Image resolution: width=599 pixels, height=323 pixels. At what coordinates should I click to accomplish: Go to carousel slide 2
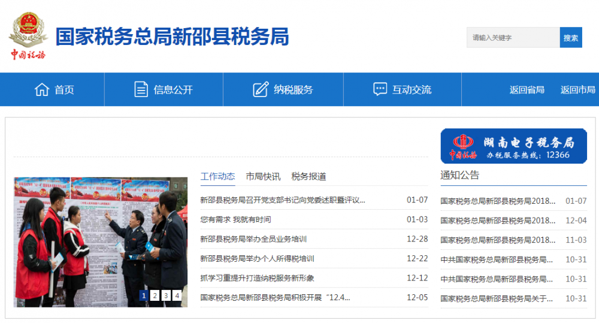155,295
